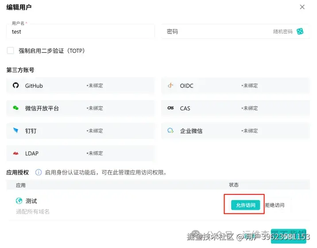Click the CAS account row

point(236,108)
